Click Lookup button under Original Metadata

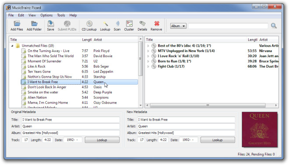pyautogui.click(x=102, y=140)
